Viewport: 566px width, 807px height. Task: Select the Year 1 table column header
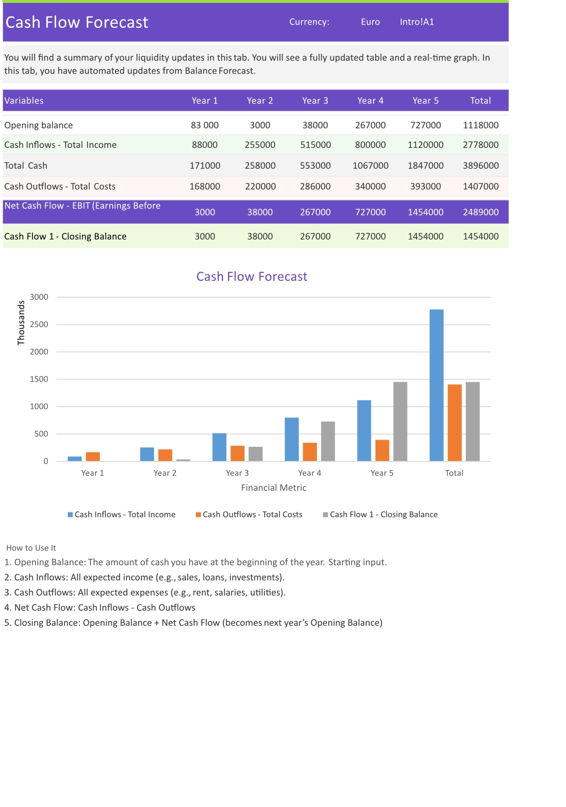point(205,101)
